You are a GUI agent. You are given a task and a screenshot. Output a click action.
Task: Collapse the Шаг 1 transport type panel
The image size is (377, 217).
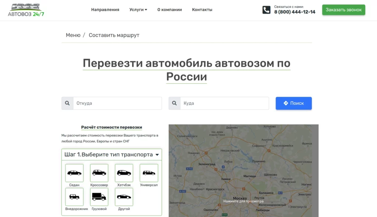(x=112, y=154)
